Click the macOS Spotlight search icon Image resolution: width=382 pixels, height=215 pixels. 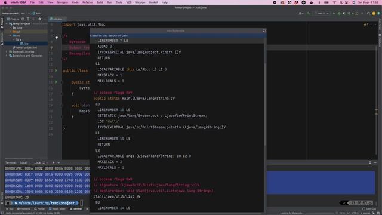pyautogui.click(x=341, y=2)
